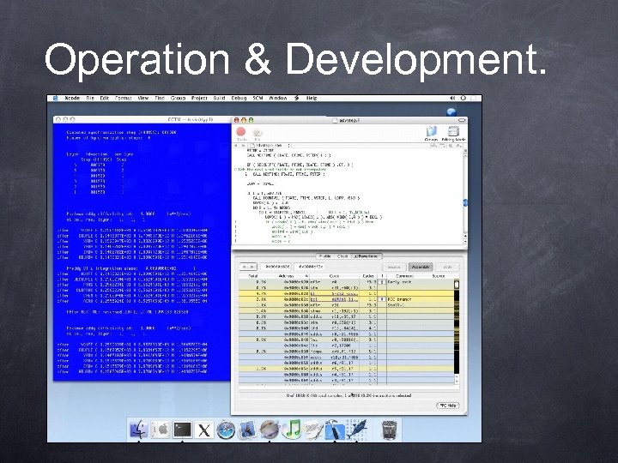The width and height of the screenshot is (618, 463).
Task: Click the PIC branch info marker
Action: pyautogui.click(x=382, y=299)
